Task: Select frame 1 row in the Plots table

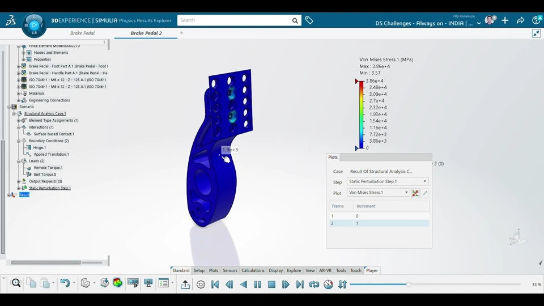Action: click(x=379, y=216)
